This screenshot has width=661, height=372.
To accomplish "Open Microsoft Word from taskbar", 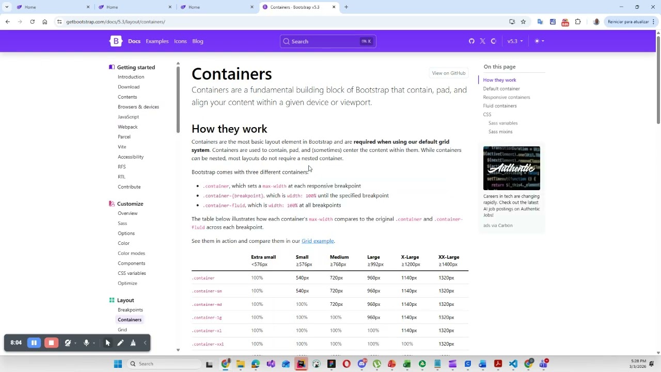I will click(482, 364).
